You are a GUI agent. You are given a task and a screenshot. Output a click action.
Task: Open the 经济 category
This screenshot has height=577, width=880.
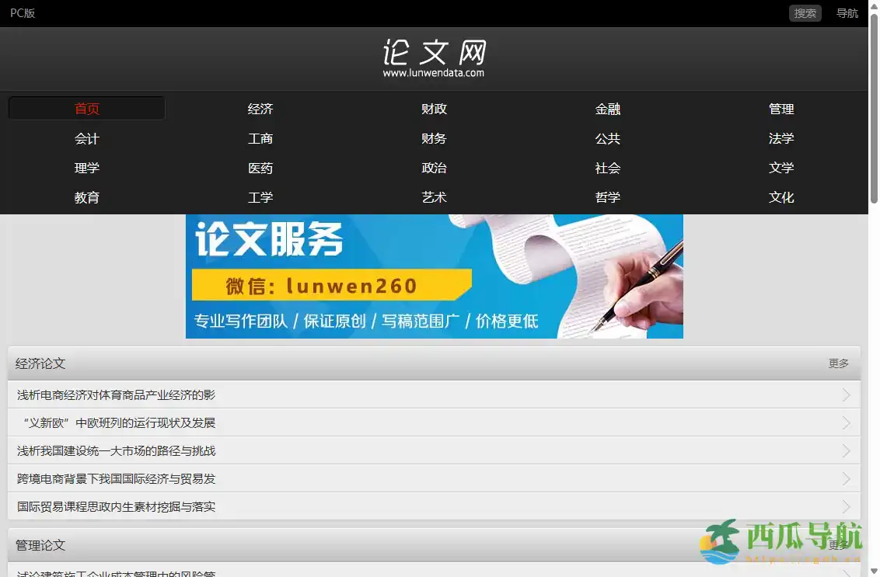(260, 109)
